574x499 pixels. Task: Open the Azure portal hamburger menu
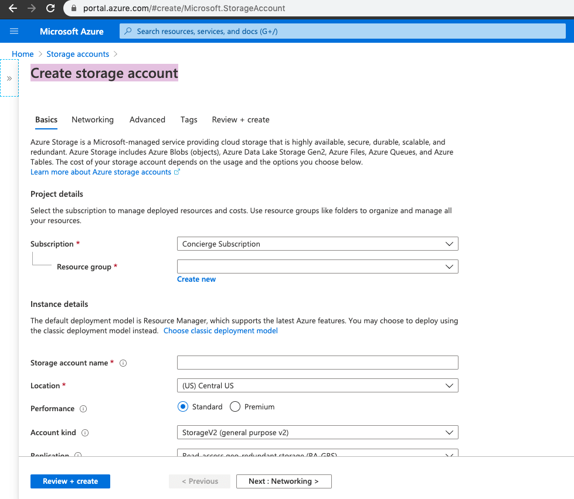pyautogui.click(x=15, y=31)
